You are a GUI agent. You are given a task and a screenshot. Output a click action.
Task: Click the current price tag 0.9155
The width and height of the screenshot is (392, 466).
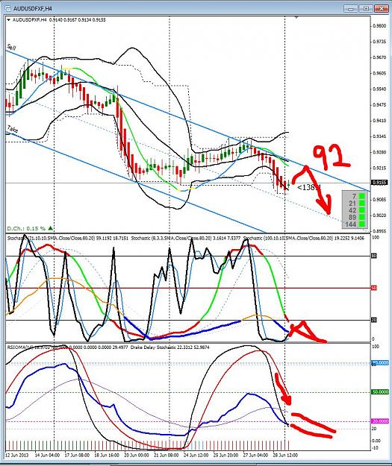click(379, 183)
